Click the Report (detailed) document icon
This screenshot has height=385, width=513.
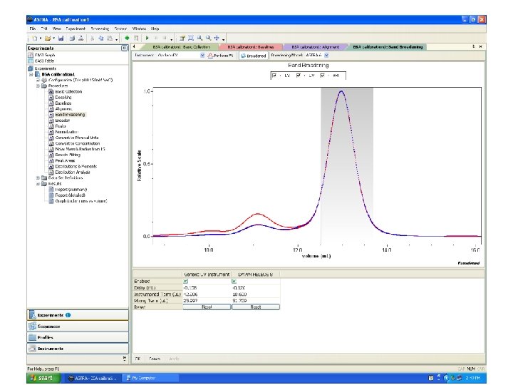coord(51,195)
